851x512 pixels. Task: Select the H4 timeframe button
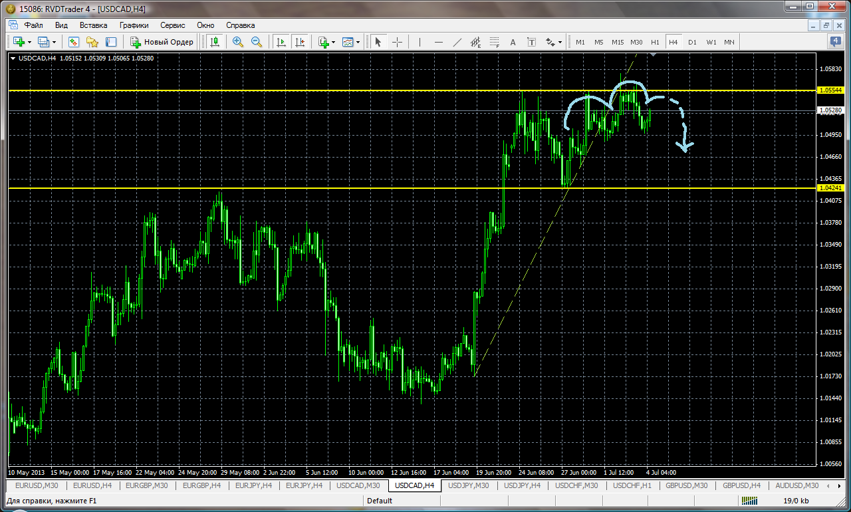point(673,42)
